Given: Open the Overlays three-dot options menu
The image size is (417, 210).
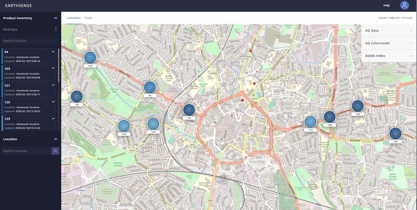Looking at the screenshot, I should (x=56, y=29).
